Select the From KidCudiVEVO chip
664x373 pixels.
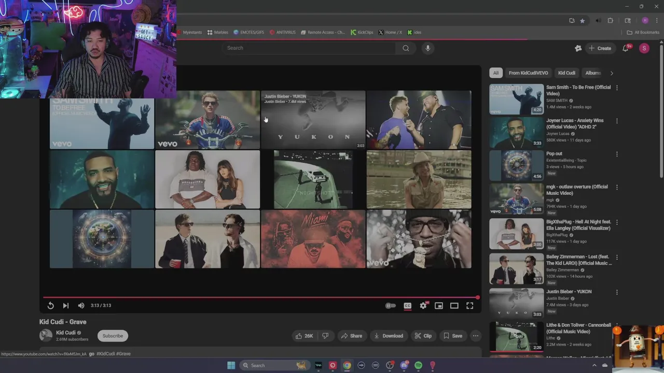coord(528,73)
